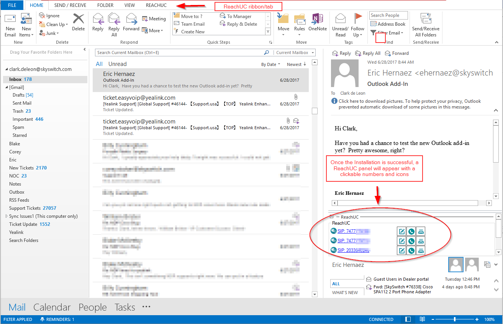Go to Calendar in navigation bar
The height and width of the screenshot is (324, 503).
click(x=52, y=307)
